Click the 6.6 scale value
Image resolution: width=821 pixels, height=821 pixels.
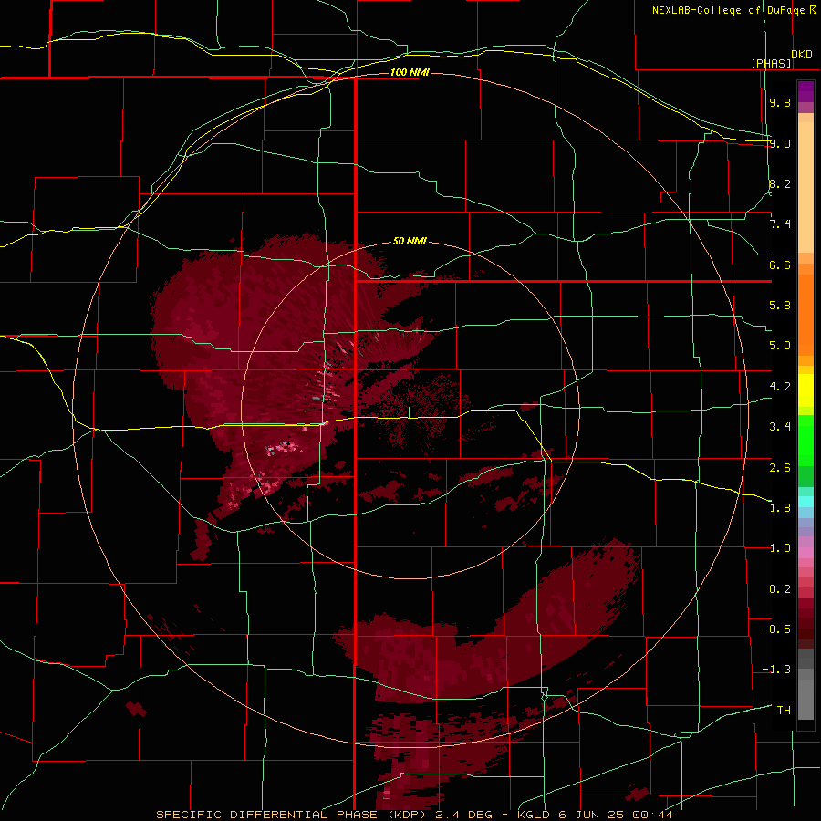coord(780,265)
